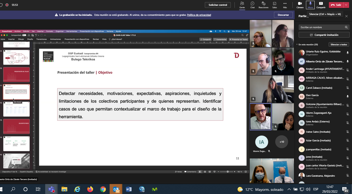Click the Compartir invitación button

coord(324,35)
